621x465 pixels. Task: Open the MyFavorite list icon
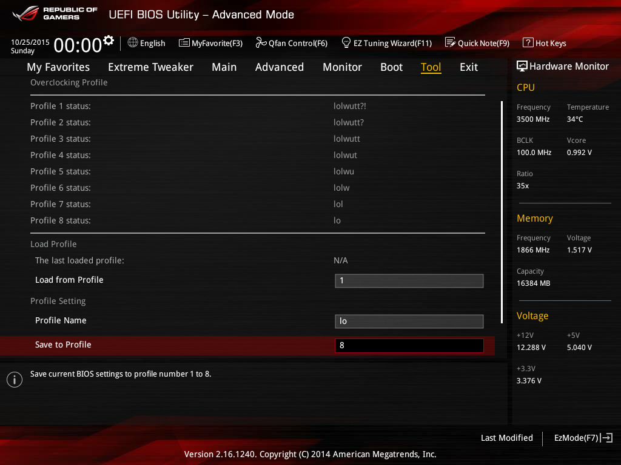point(184,43)
